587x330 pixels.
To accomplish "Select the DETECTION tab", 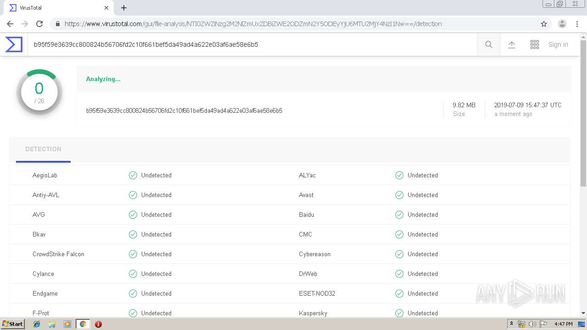I will (43, 149).
